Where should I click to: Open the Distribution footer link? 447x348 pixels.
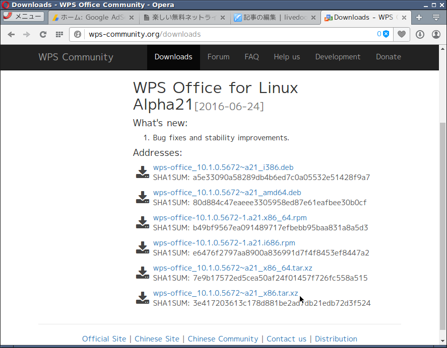[x=336, y=339]
